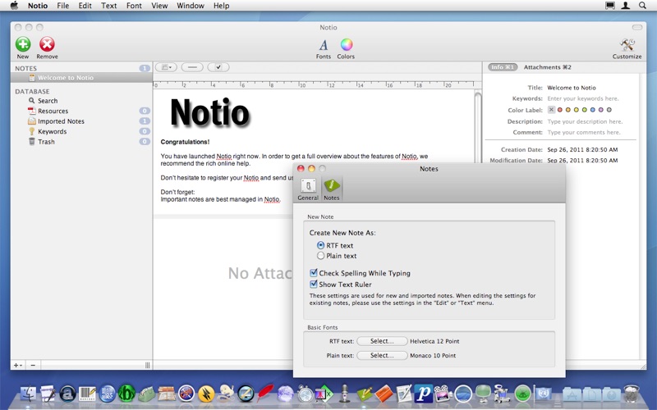This screenshot has width=657, height=410.
Task: Open the Trash in the Dock
Action: (x=631, y=394)
